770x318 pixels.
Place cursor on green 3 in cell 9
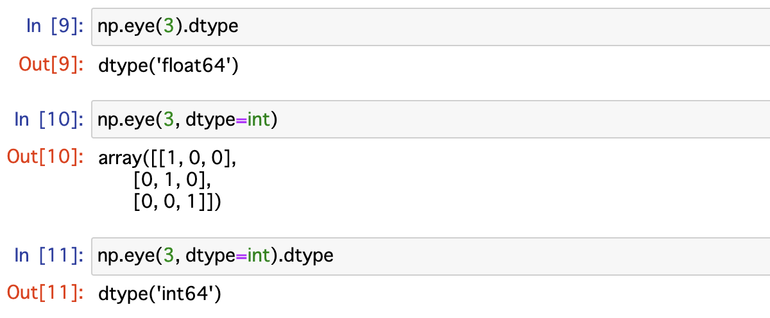(169, 27)
